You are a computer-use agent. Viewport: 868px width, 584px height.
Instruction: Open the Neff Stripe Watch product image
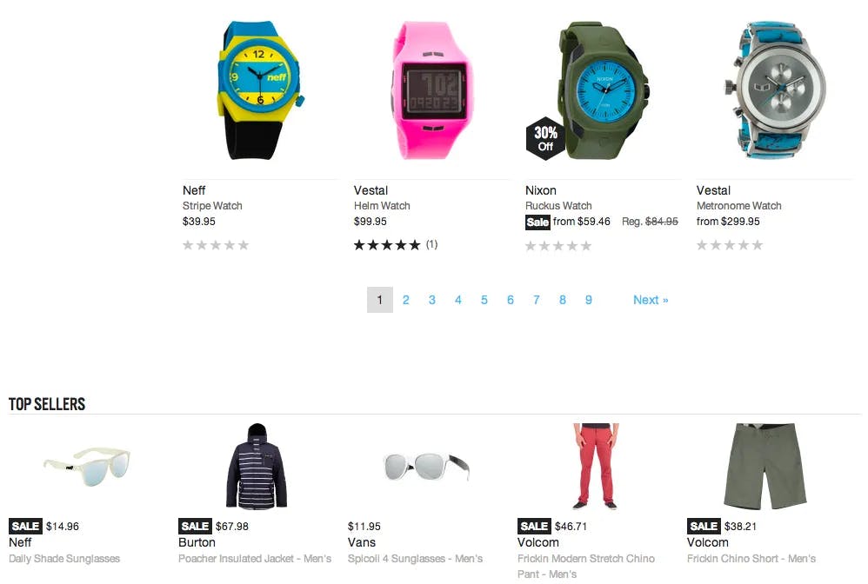[260, 90]
